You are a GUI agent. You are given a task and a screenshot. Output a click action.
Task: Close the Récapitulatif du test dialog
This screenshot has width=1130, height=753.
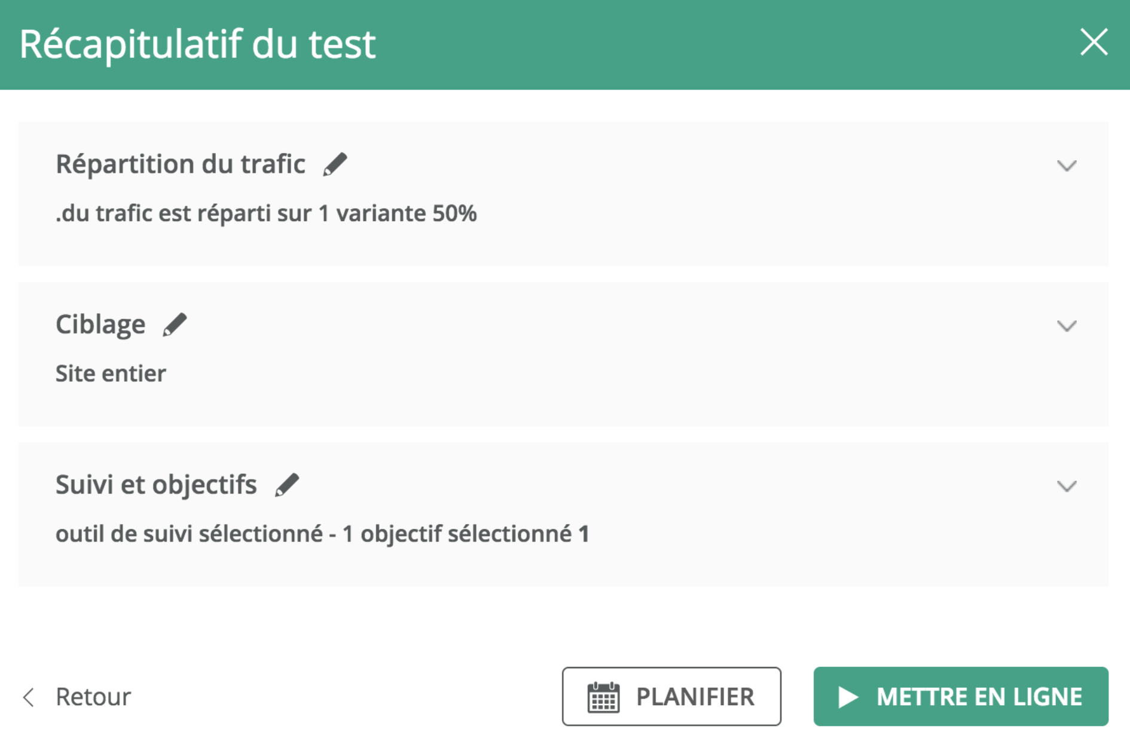pos(1094,42)
